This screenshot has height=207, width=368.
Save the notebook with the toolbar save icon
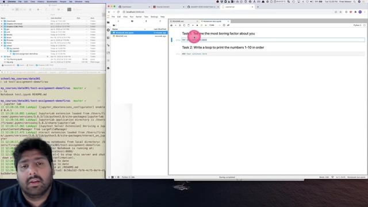[x=171, y=25]
